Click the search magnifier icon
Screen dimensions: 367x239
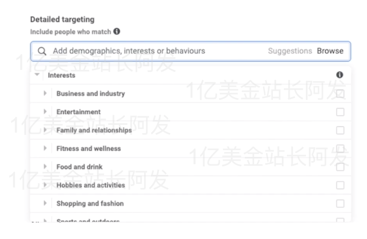coord(41,51)
